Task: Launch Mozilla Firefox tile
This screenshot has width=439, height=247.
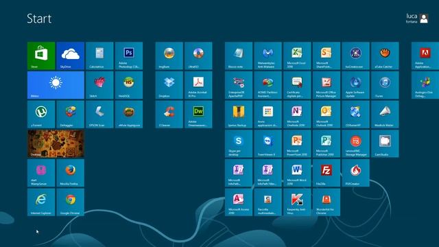Action: [x=70, y=173]
